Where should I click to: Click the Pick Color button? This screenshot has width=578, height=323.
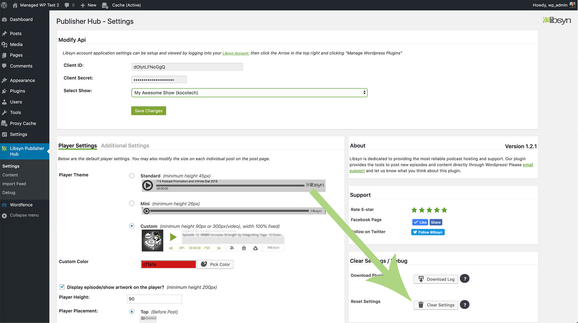point(215,264)
